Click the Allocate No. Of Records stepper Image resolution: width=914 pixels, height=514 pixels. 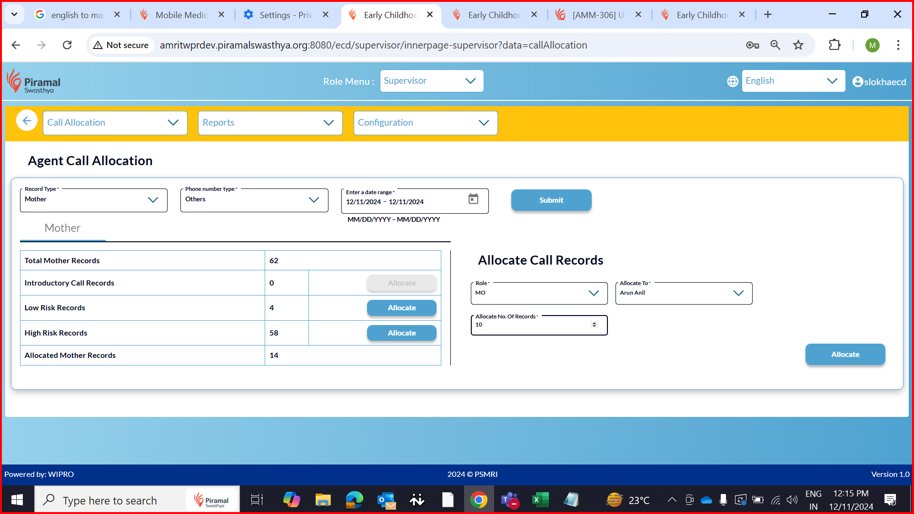(x=594, y=325)
